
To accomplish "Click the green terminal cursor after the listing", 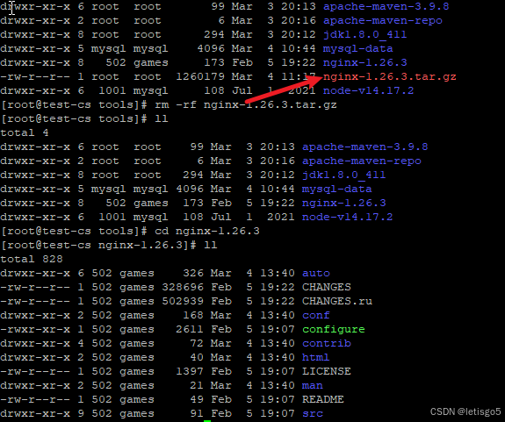I will coord(207,421).
